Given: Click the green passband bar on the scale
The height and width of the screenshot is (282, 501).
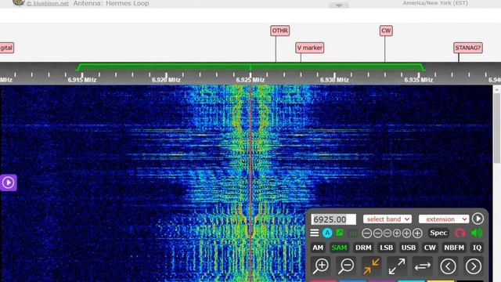Looking at the screenshot, I should [x=250, y=67].
